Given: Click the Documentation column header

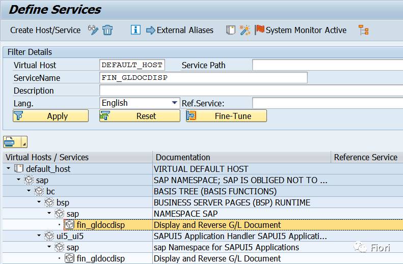Looking at the screenshot, I should click(x=241, y=157).
